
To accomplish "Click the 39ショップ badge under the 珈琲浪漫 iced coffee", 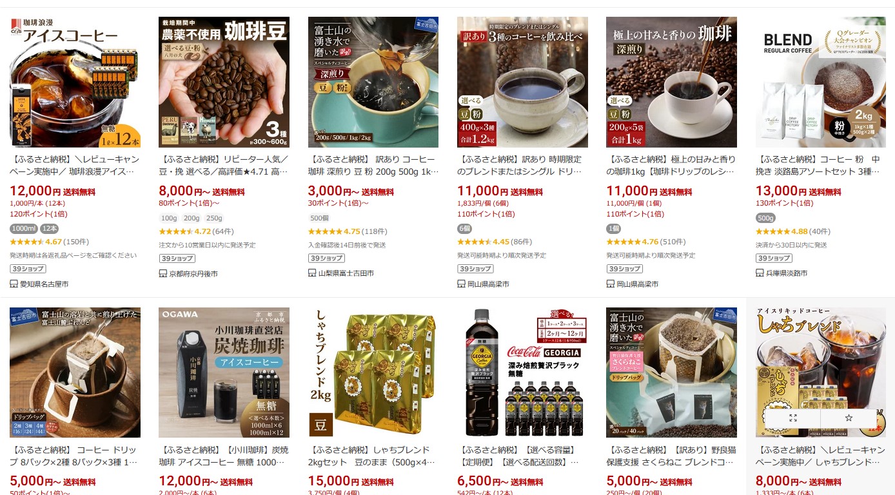I will click(28, 269).
